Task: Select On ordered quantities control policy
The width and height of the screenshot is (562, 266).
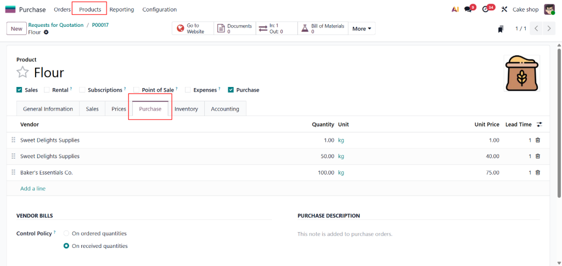Action: [x=67, y=234]
